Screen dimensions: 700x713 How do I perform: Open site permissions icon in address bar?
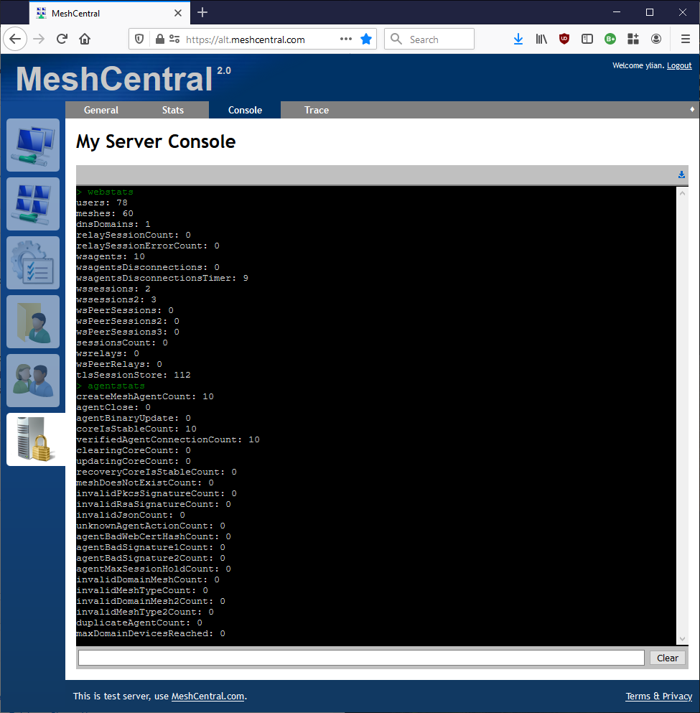pos(174,39)
